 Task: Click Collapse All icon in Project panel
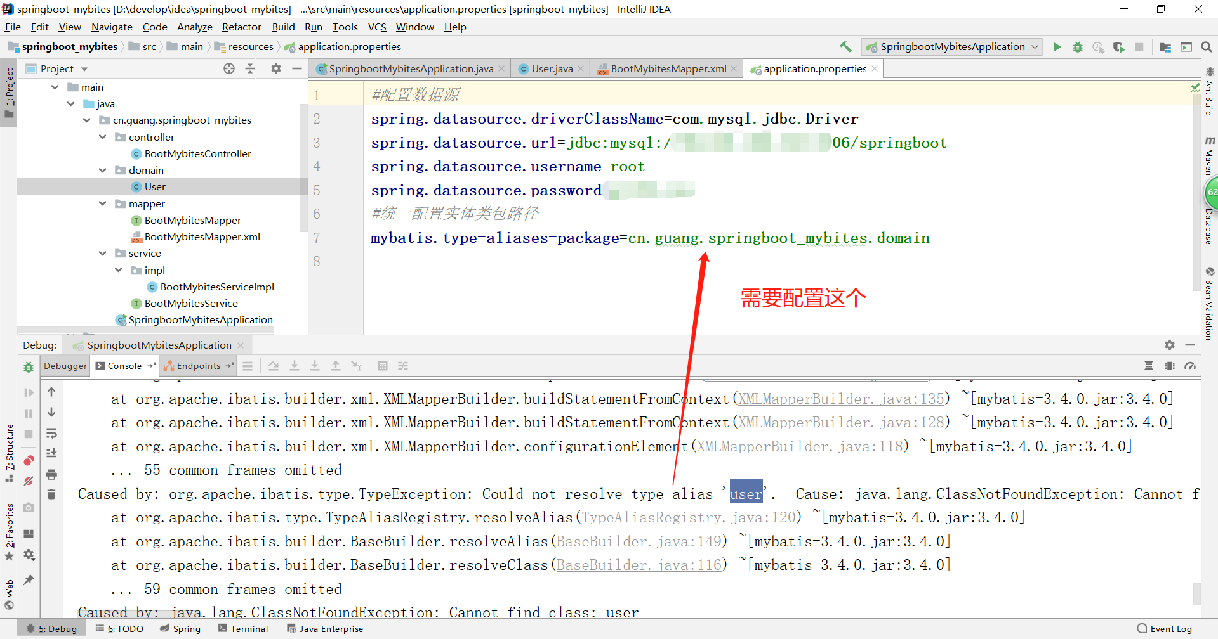(x=250, y=68)
